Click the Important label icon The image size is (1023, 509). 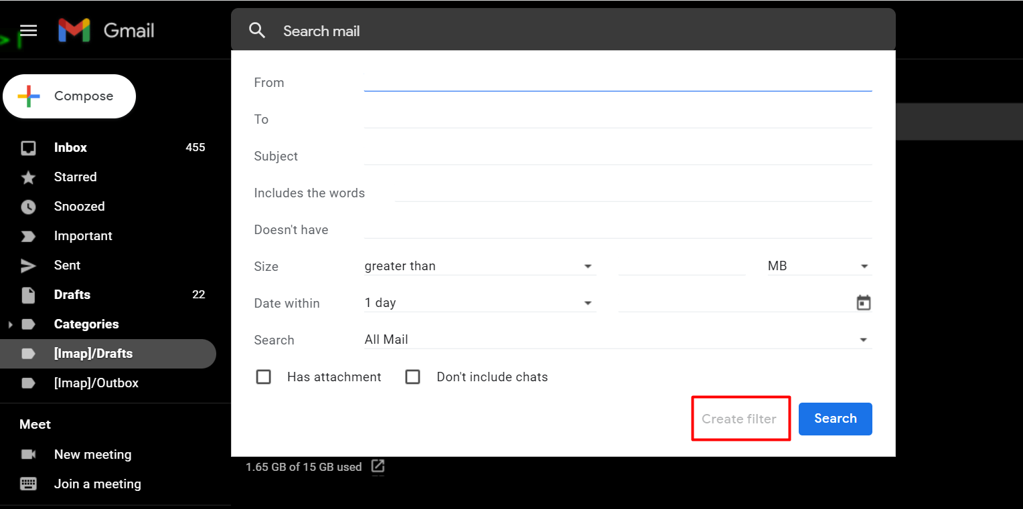[28, 236]
